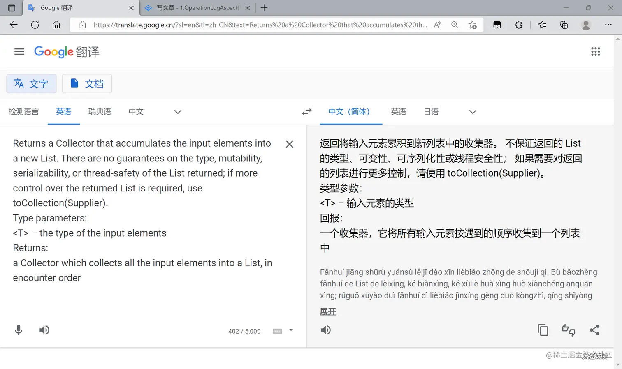Viewport: 622px width, 369px height.
Task: Select 日语 target language tab
Action: click(431, 112)
